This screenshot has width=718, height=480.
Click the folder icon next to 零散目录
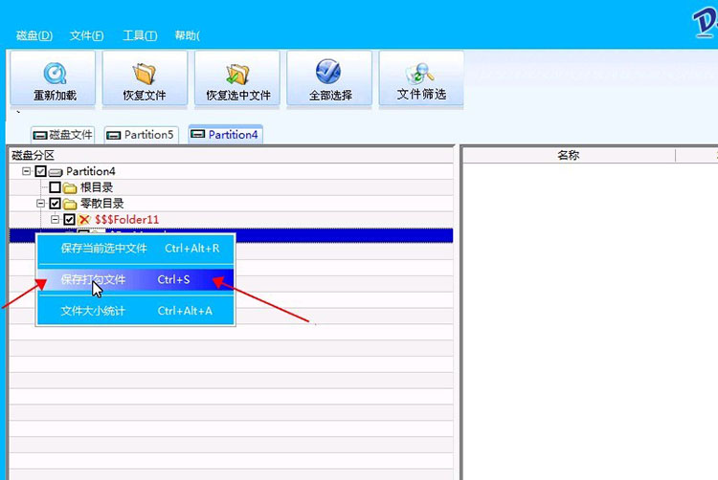coord(70,204)
